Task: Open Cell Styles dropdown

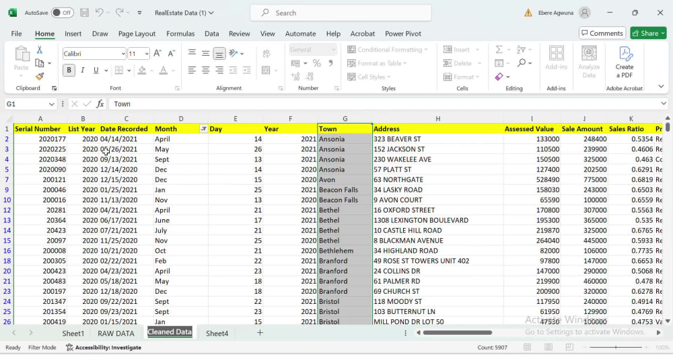Action: (369, 77)
